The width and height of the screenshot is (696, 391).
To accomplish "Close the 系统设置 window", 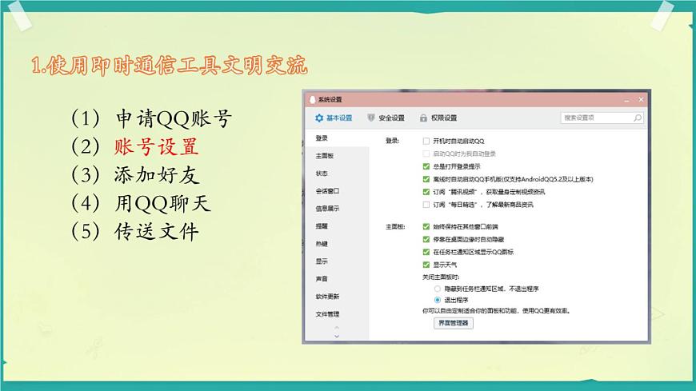I will tap(641, 99).
